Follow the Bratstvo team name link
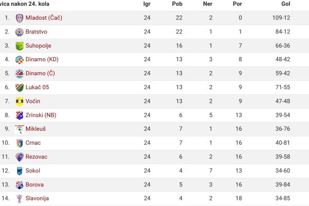 pyautogui.click(x=36, y=32)
